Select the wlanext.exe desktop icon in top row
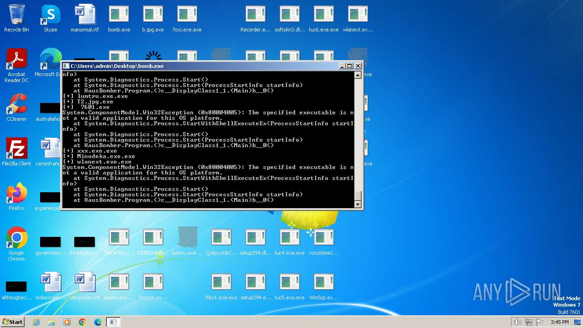 358,18
